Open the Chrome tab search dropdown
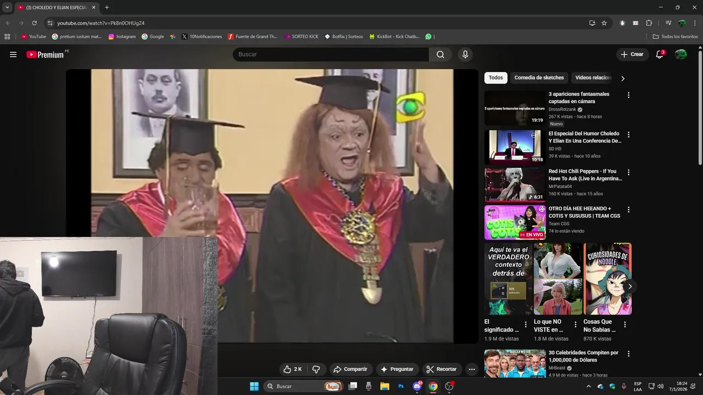Image resolution: width=703 pixels, height=395 pixels. (7, 7)
